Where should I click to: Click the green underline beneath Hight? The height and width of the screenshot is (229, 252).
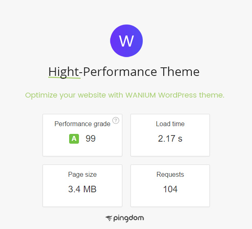[x=65, y=78]
